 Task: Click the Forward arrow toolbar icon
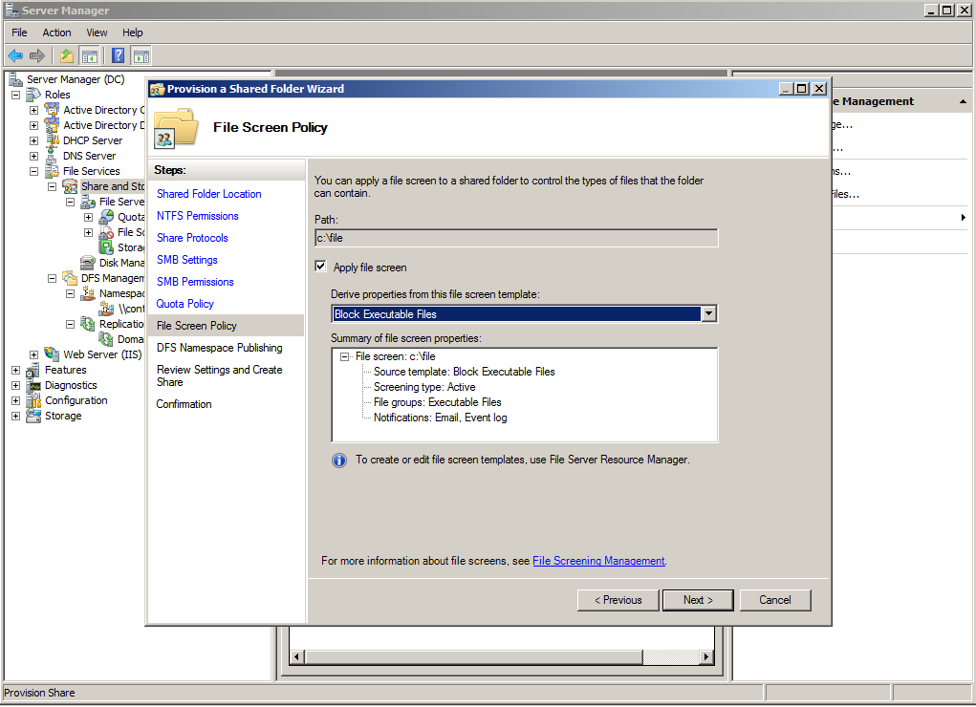(37, 56)
